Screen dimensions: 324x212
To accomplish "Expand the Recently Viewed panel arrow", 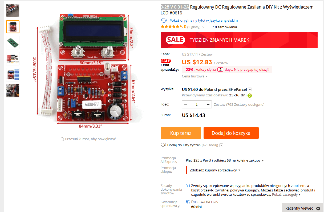I will pyautogui.click(x=318, y=208).
